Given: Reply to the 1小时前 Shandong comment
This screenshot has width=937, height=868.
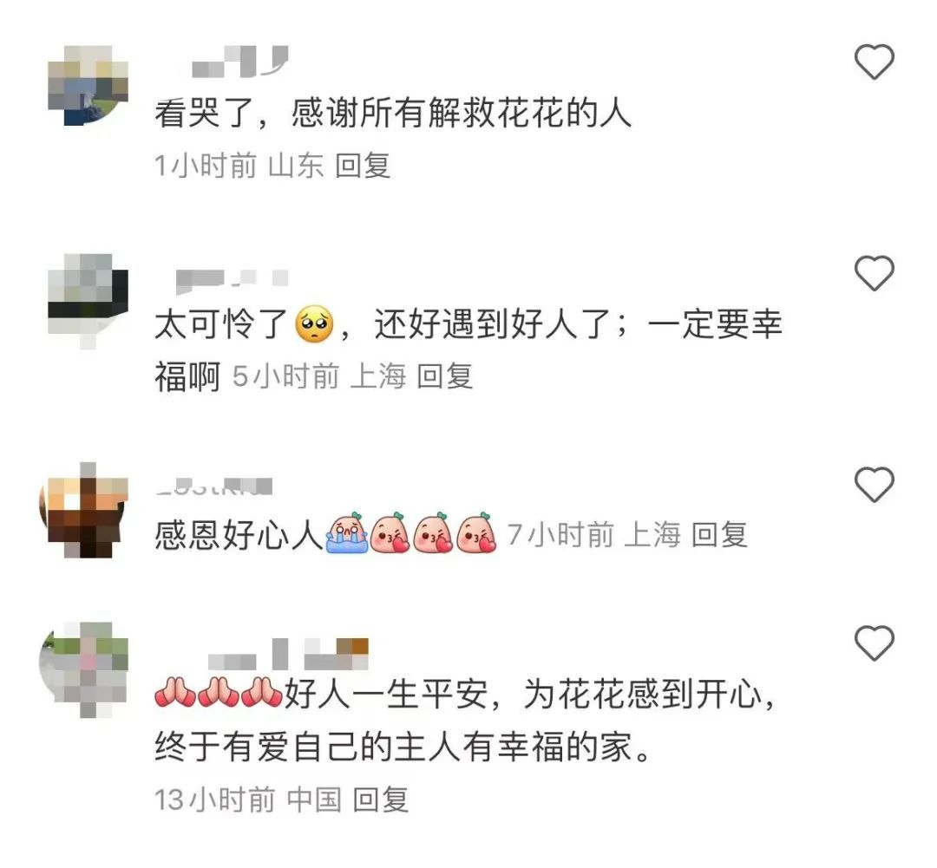Looking at the screenshot, I should [x=363, y=166].
